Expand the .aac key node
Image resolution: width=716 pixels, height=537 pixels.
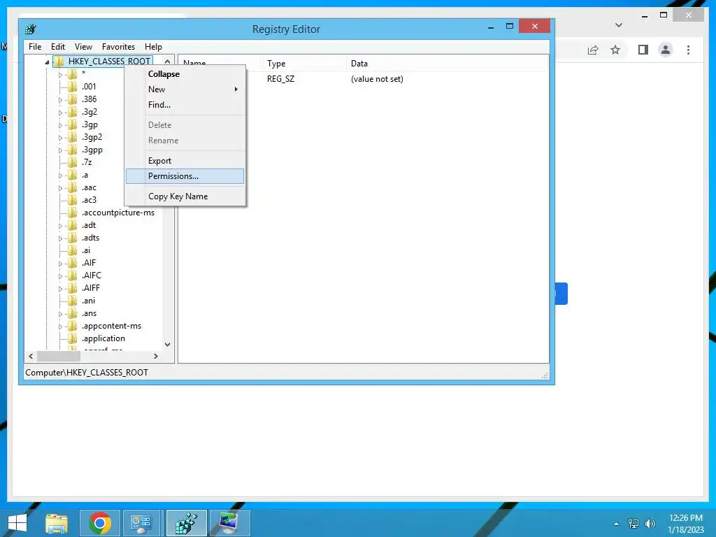[60, 188]
